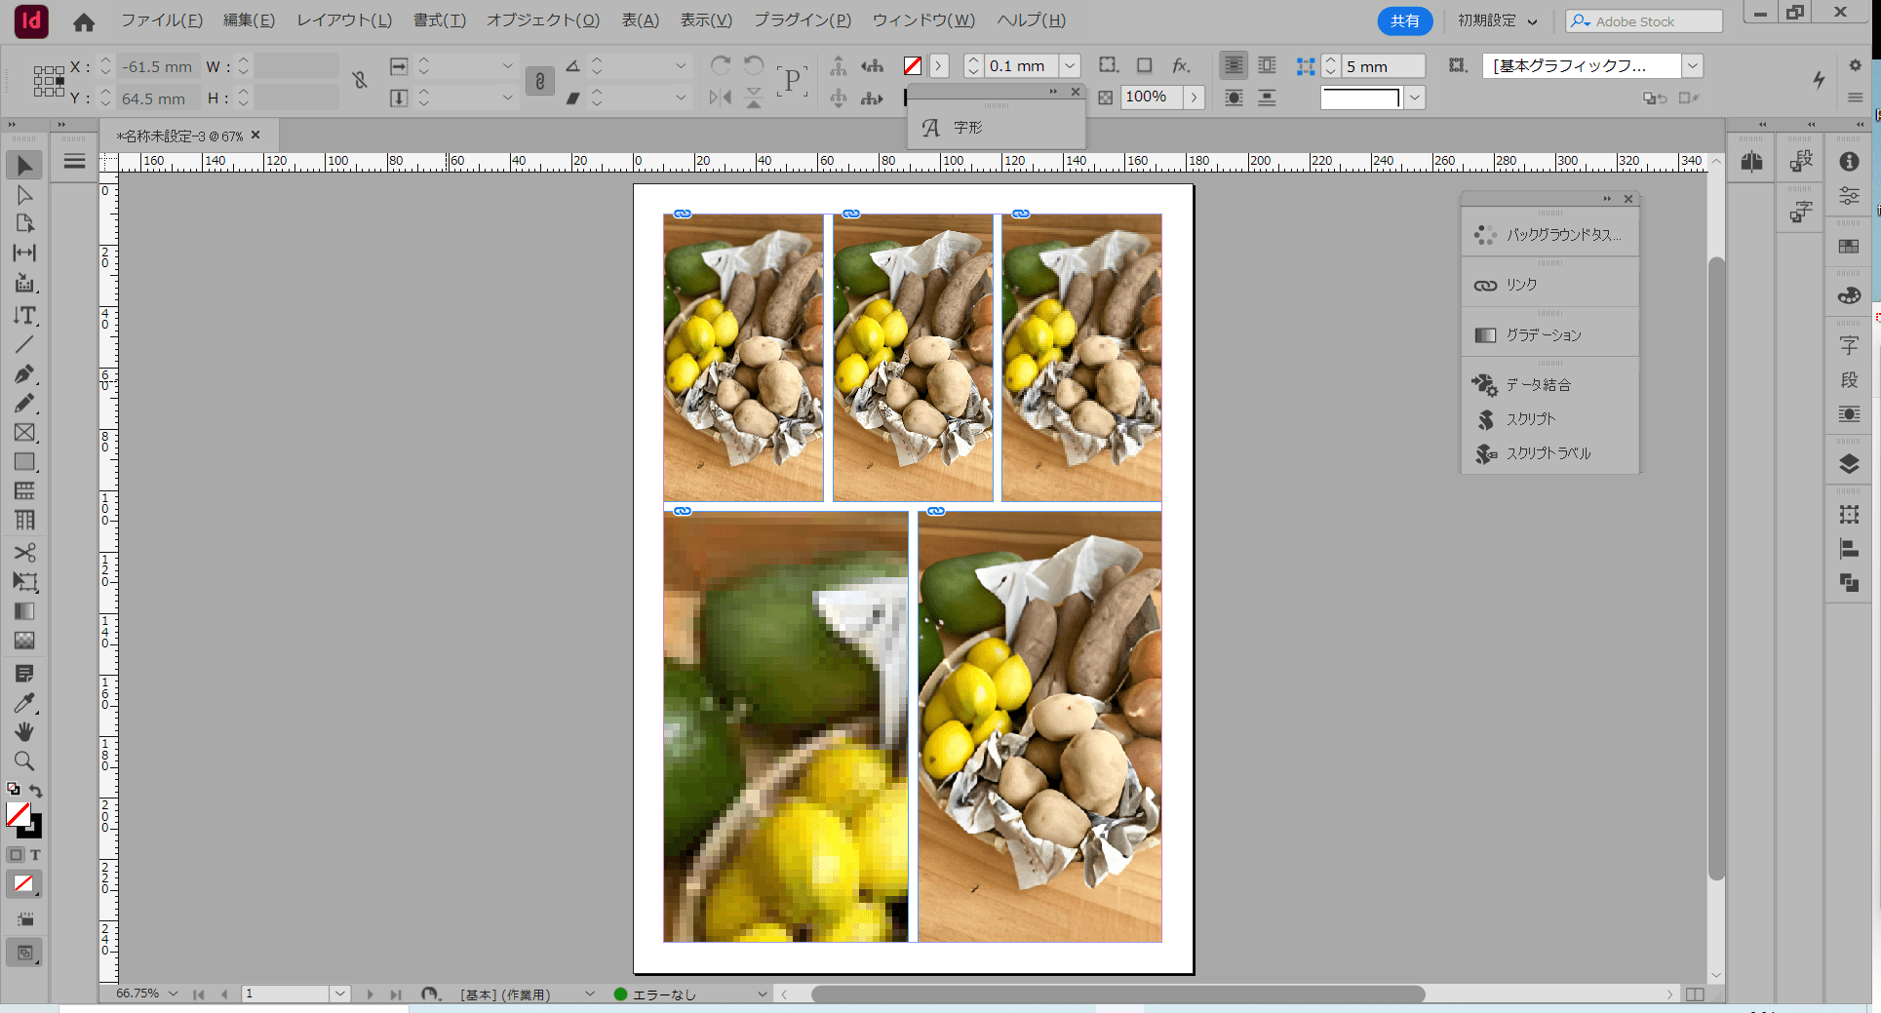Pick the Scissors tool
Screen dimensions: 1881x1013
point(24,553)
